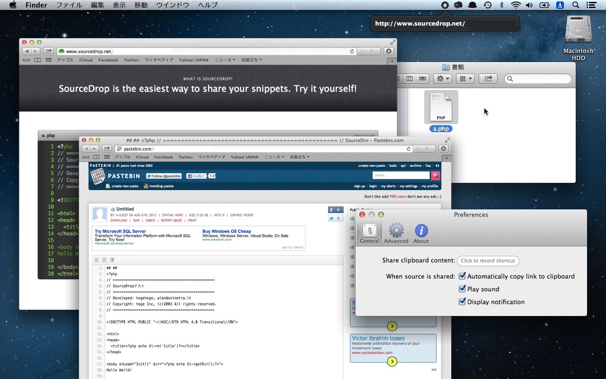The width and height of the screenshot is (606, 379).
Task: Toggle Automatically copy link to clipboard
Action: pyautogui.click(x=463, y=276)
